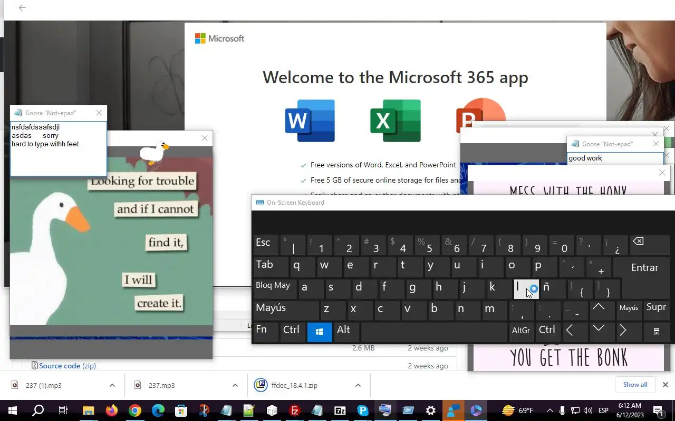Tap the context menu key on On-Screen Keyboard
The width and height of the screenshot is (675, 421).
click(656, 332)
